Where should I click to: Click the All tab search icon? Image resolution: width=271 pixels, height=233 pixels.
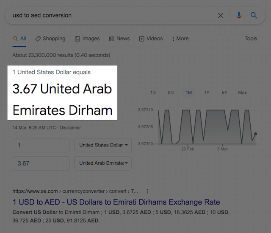(x=15, y=39)
